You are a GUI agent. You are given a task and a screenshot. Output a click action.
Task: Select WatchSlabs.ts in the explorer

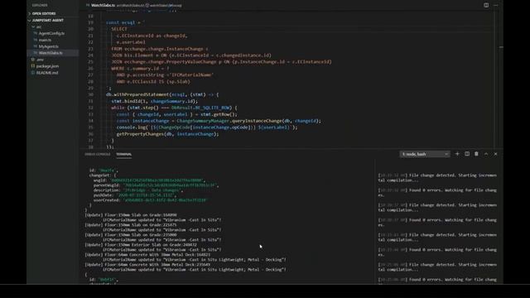pyautogui.click(x=51, y=53)
